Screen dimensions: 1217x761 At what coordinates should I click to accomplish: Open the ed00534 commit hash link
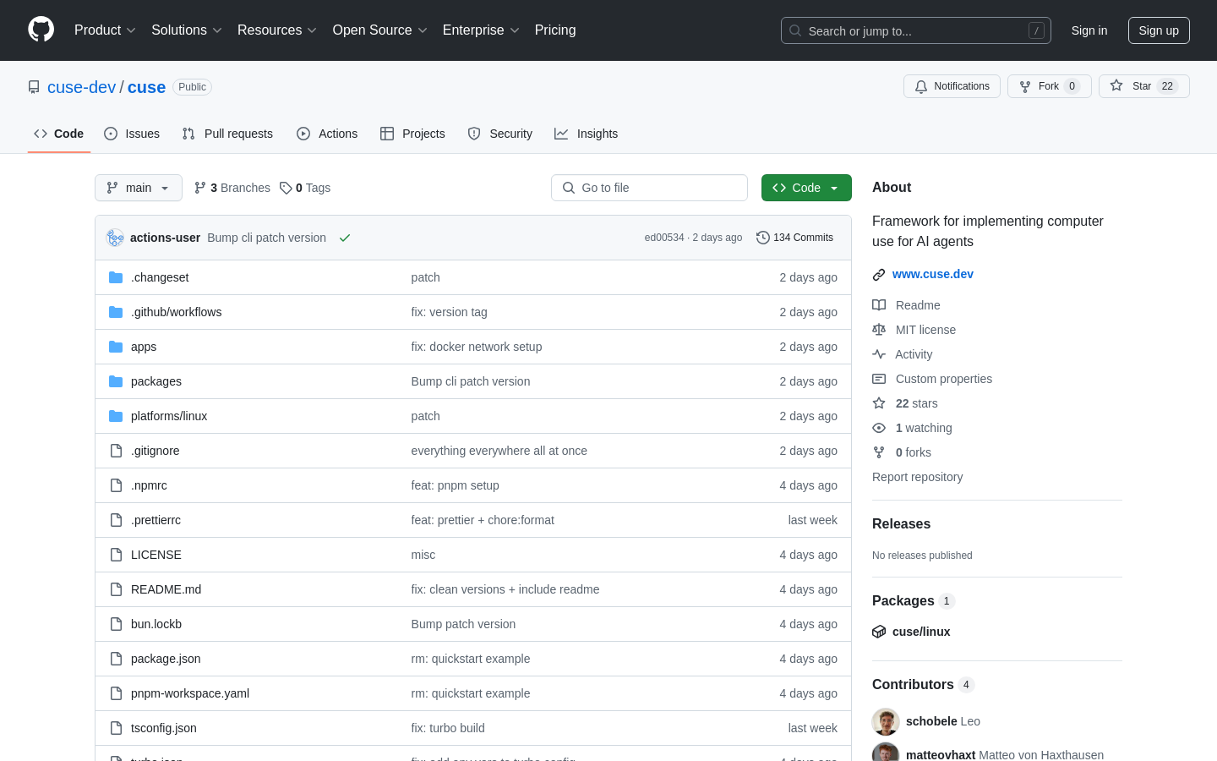(664, 238)
